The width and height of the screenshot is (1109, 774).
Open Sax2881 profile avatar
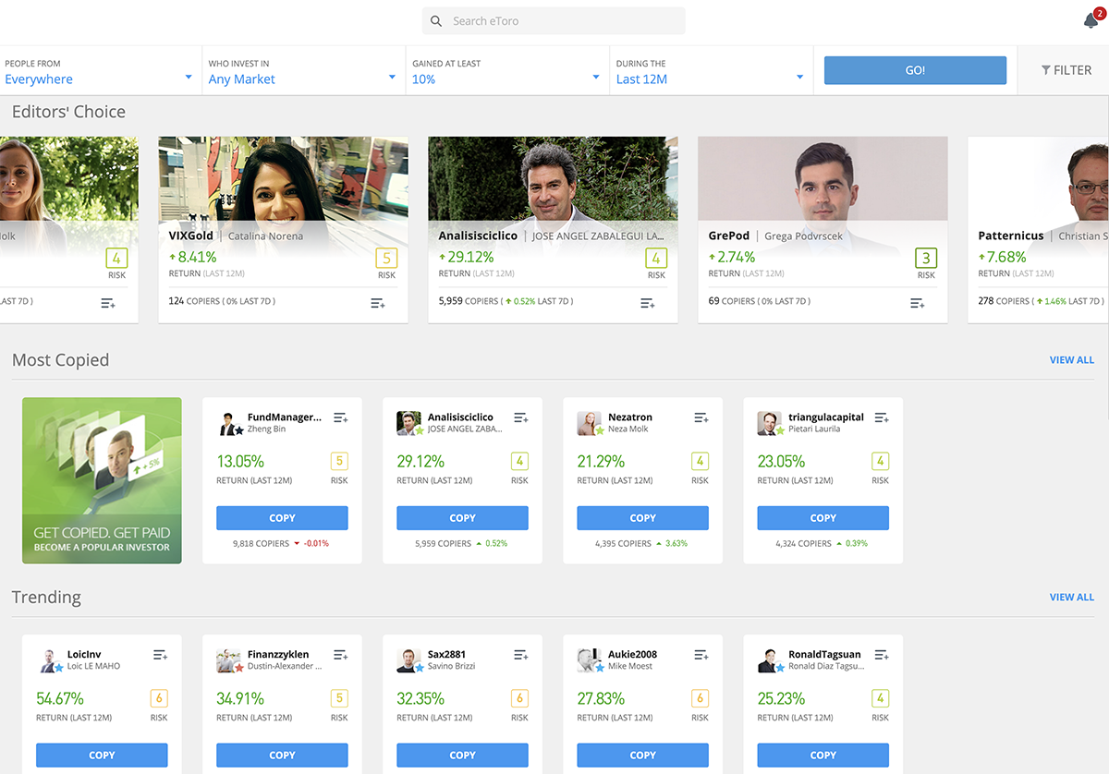pyautogui.click(x=409, y=661)
